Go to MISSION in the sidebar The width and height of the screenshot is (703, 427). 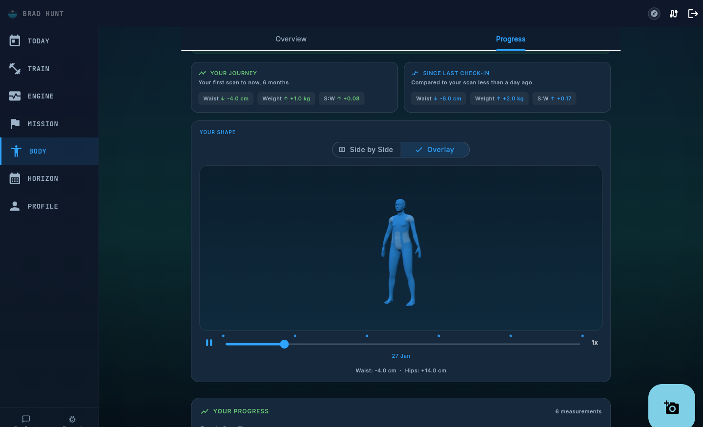49,124
